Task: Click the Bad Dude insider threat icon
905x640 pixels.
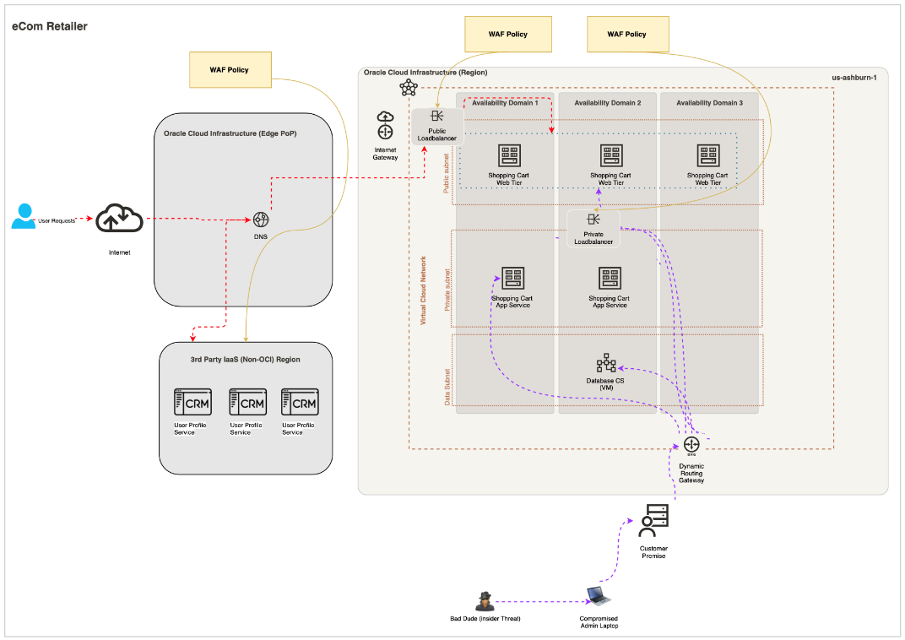Action: (x=485, y=601)
